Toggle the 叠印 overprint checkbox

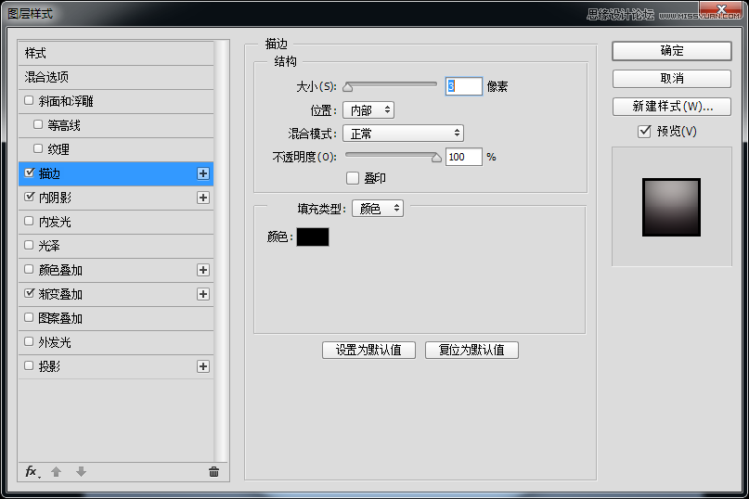click(353, 178)
